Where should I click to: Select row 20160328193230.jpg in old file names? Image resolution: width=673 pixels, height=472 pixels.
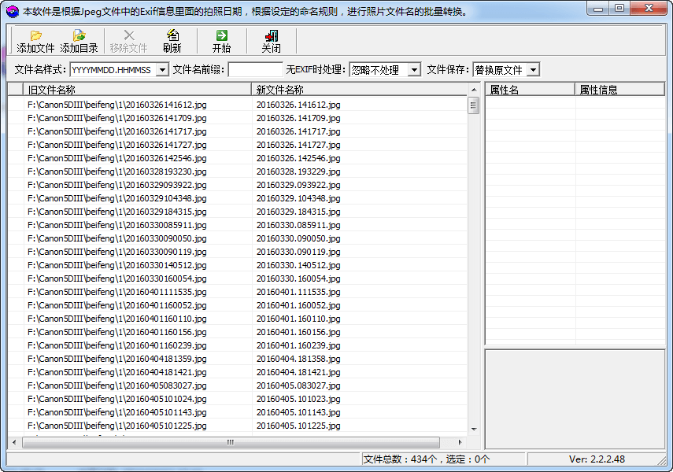[116, 171]
